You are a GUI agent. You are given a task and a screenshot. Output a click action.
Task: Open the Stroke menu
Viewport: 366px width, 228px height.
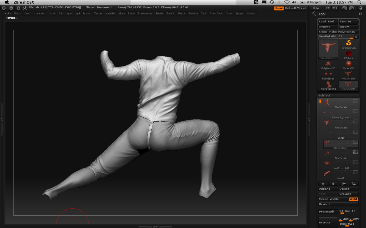(x=181, y=13)
